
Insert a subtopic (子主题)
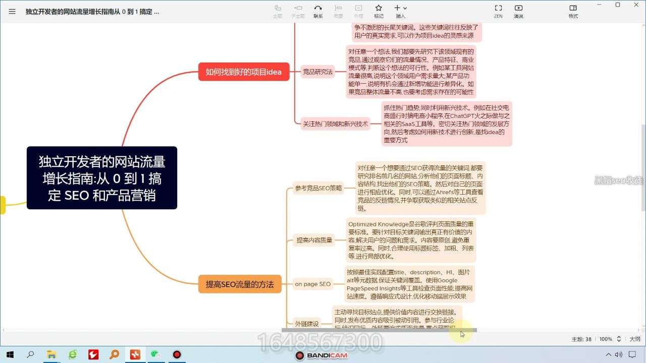pos(298,10)
